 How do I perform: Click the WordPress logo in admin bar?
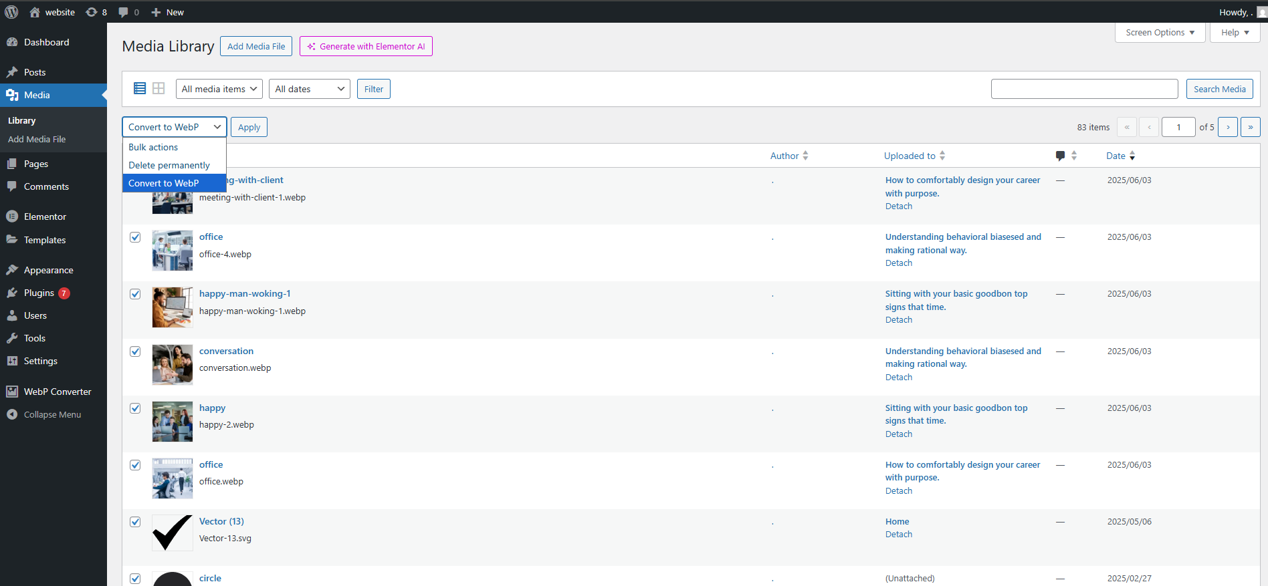click(11, 12)
